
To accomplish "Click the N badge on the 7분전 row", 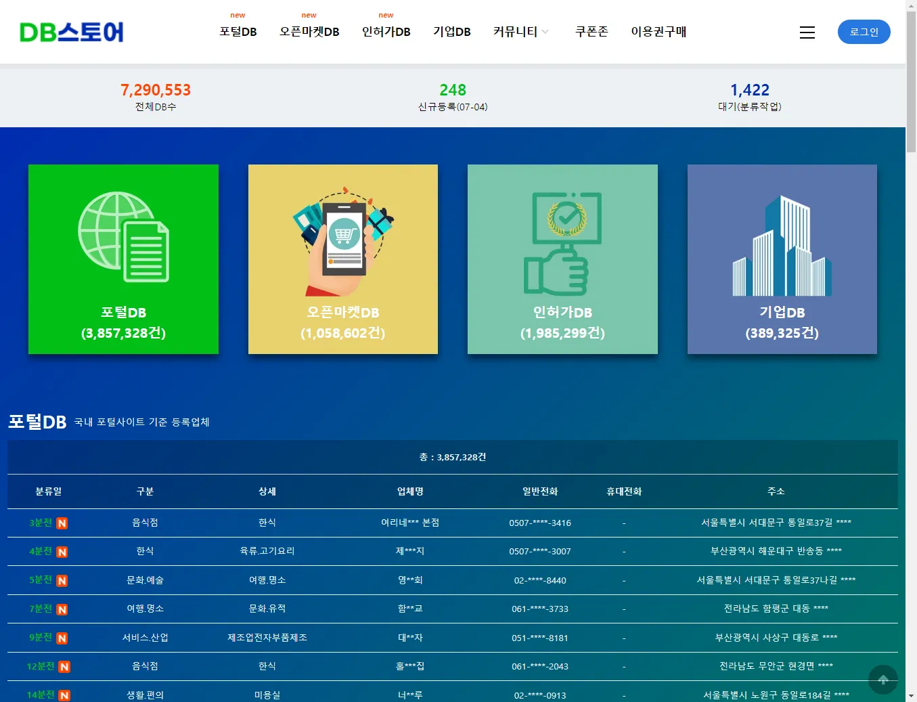I will coord(63,609).
